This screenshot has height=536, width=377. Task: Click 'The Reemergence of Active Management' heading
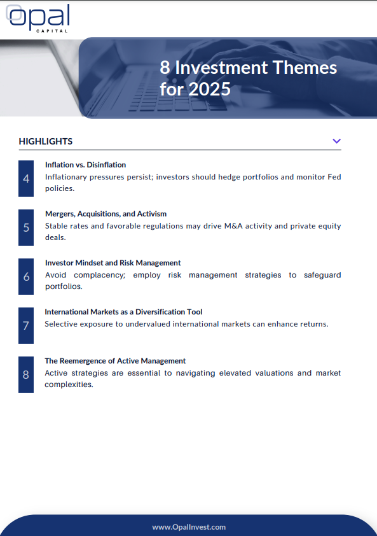[115, 361]
